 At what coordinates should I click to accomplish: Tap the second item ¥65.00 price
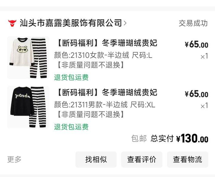coord(196,94)
